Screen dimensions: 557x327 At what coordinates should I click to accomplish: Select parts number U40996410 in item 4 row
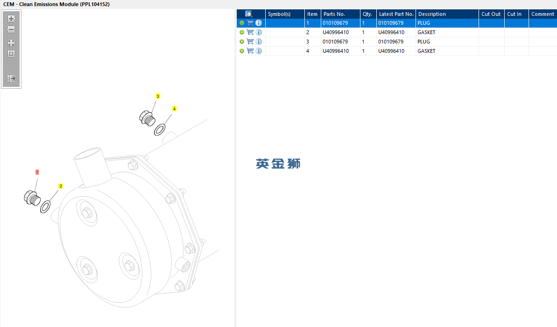[336, 51]
